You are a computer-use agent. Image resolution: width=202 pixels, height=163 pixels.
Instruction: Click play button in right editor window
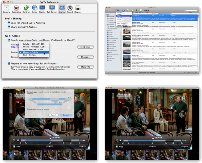pyautogui.click(x=120, y=141)
